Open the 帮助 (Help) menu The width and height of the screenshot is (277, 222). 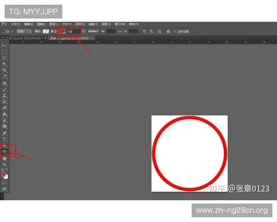pyautogui.click(x=134, y=24)
